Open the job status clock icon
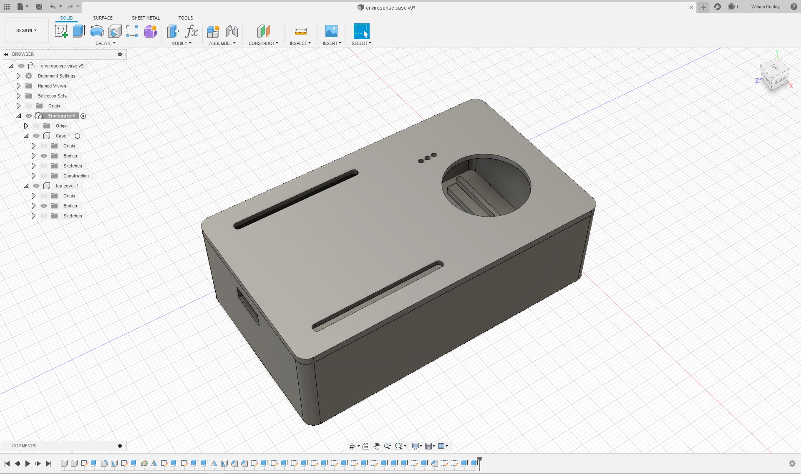Image resolution: width=801 pixels, height=474 pixels. coord(731,7)
